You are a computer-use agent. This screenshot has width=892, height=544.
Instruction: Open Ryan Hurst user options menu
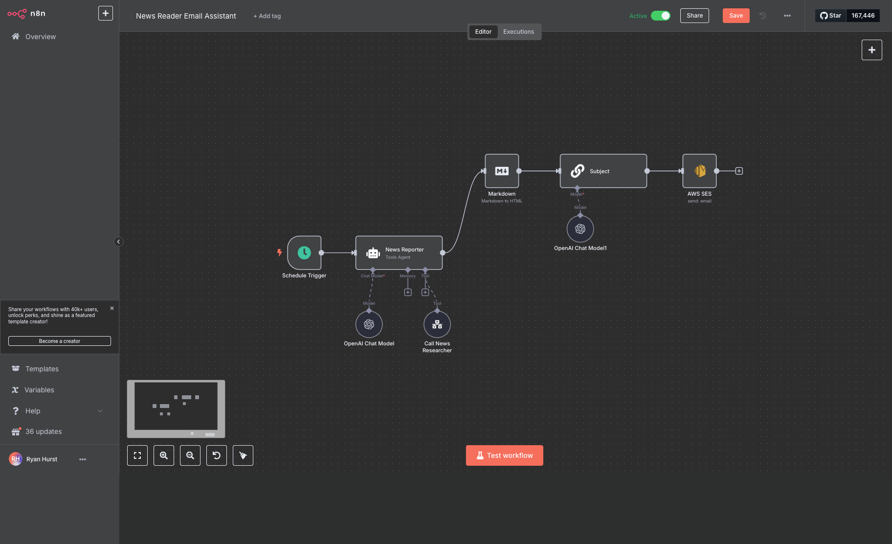click(x=83, y=459)
